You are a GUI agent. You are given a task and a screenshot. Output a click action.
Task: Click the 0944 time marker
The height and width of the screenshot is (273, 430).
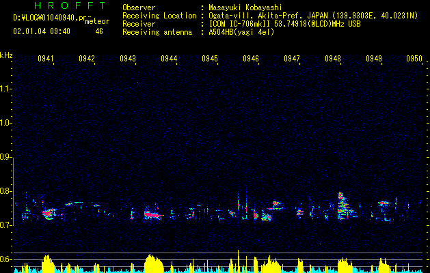click(x=169, y=59)
